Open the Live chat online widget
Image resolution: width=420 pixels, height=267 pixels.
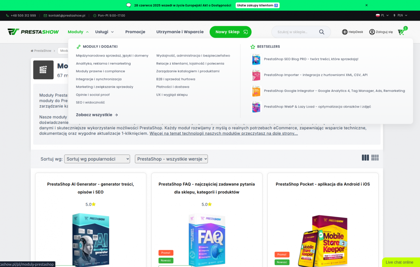click(x=399, y=262)
